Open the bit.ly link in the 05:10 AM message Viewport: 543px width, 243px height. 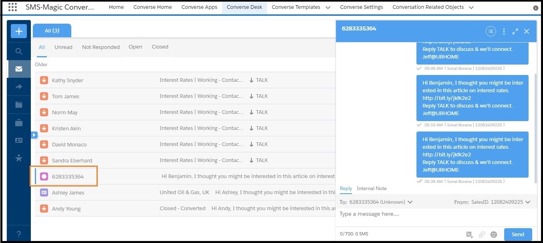pos(446,98)
